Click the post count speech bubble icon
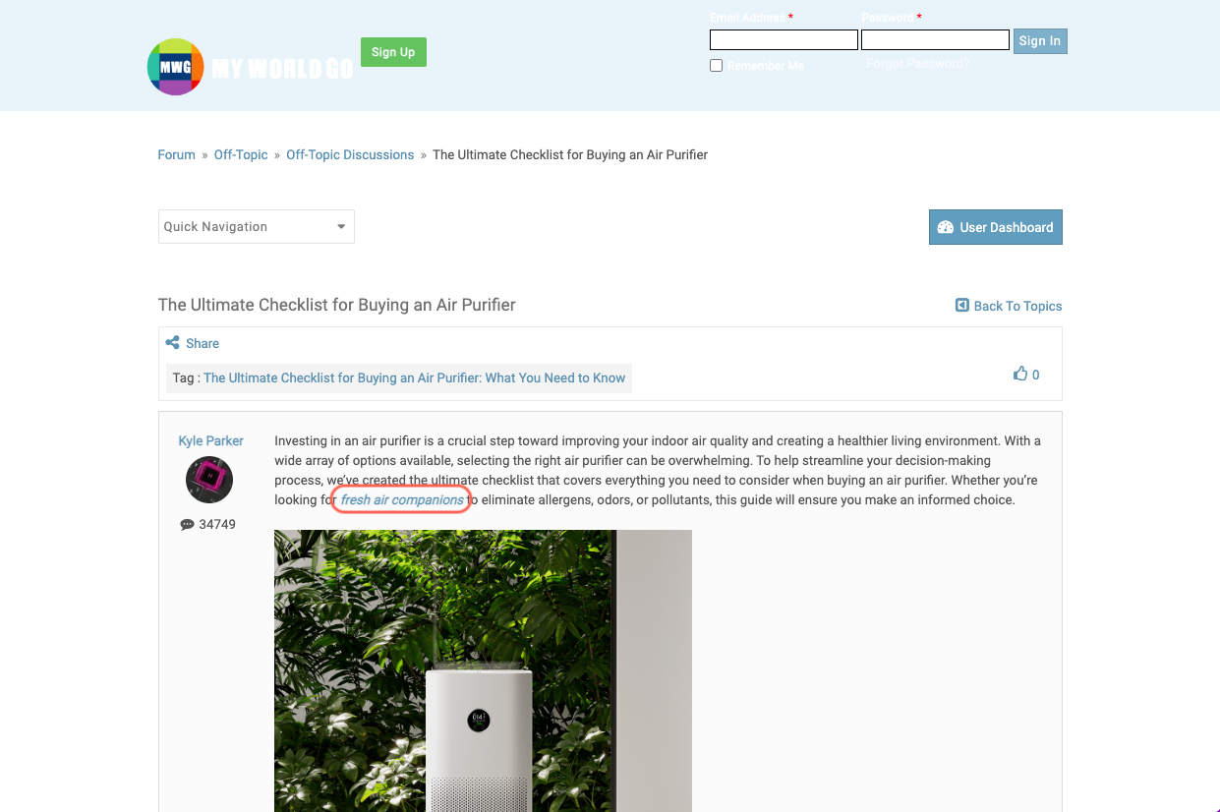This screenshot has height=812, width=1220. (x=187, y=525)
